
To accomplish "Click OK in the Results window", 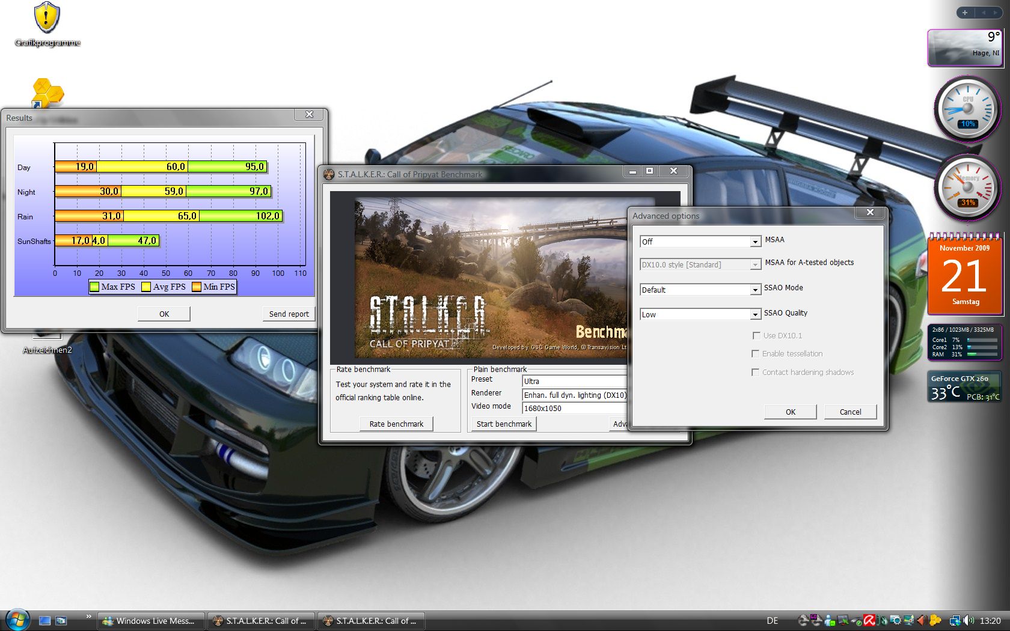I will tap(164, 314).
